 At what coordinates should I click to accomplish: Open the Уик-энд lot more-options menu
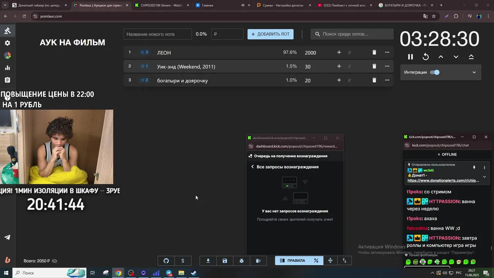pos(387,66)
